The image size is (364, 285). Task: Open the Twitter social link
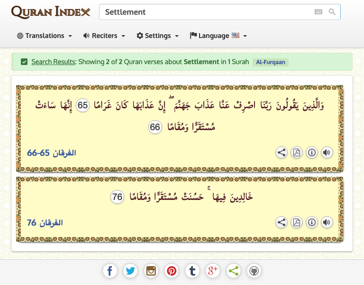pos(130,271)
